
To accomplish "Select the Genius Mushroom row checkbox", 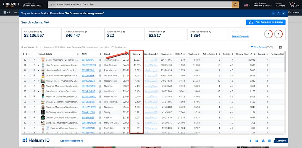I will click(30, 60).
